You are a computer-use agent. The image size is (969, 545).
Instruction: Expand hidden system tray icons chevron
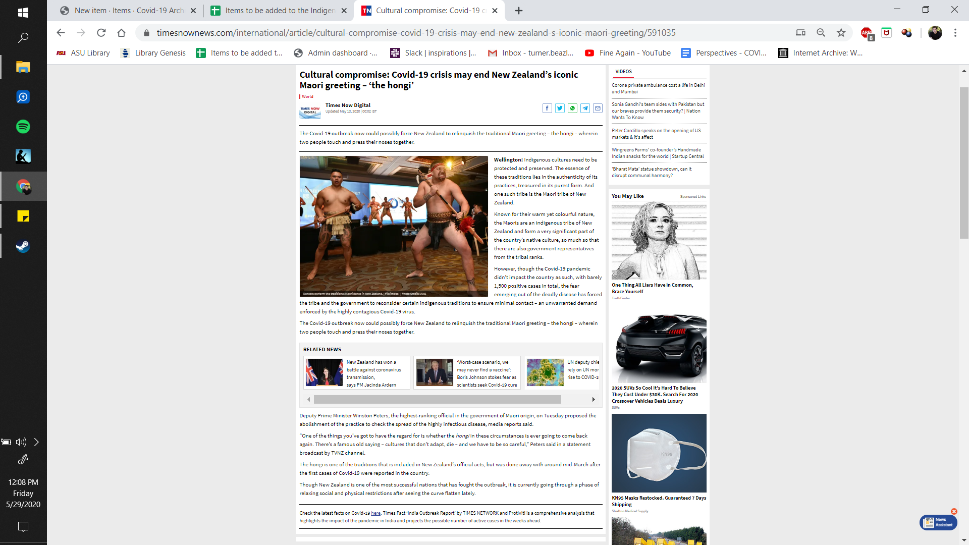(36, 442)
